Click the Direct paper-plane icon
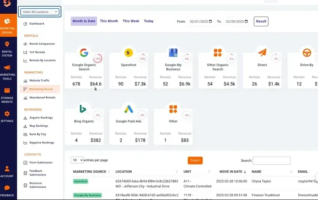Image resolution: width=318 pixels, height=200 pixels. coord(262,53)
